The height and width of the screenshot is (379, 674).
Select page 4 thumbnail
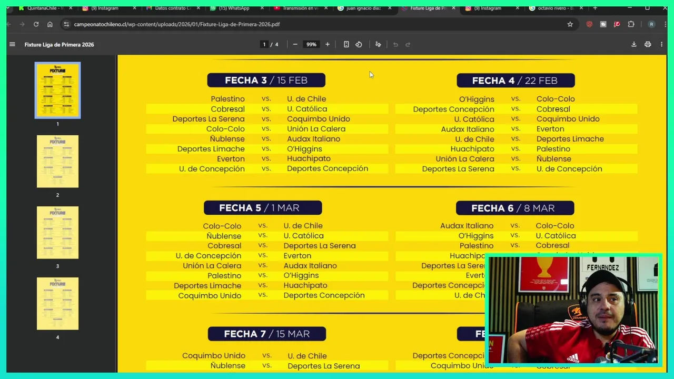[x=57, y=303]
